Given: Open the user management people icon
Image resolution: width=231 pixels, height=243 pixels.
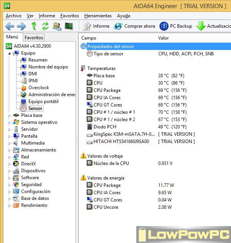Looking at the screenshot, I should (57, 26).
